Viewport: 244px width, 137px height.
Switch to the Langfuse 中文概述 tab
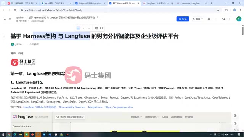point(157,3)
